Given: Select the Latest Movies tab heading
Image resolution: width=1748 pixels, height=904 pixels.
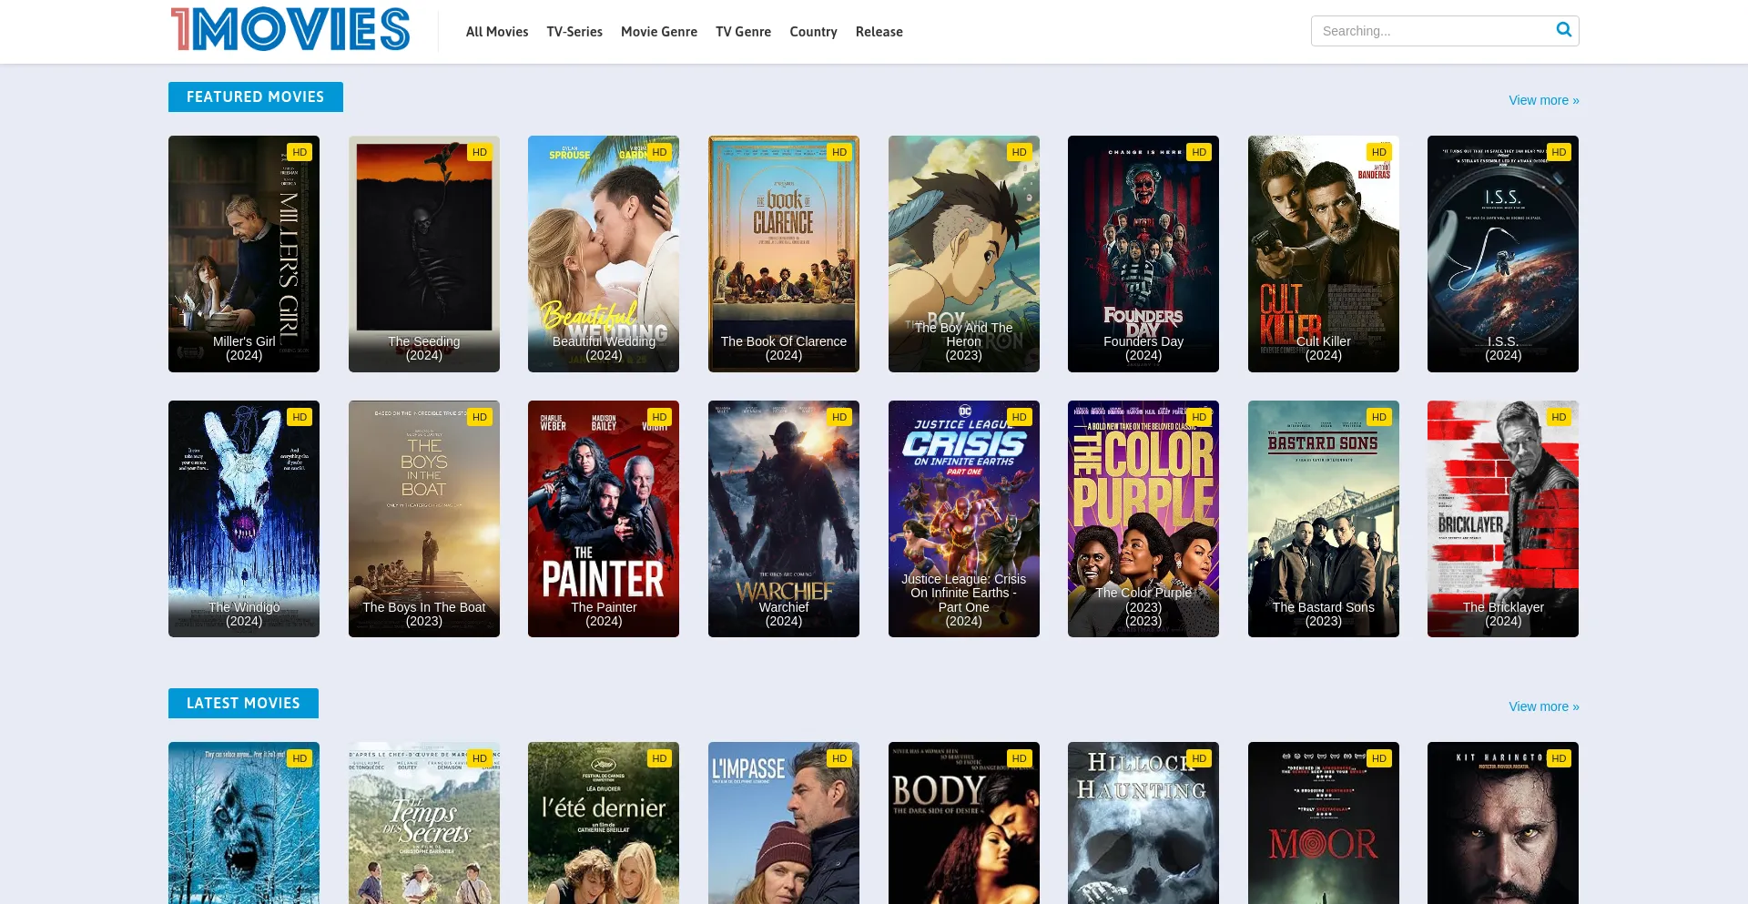Looking at the screenshot, I should pos(243,703).
